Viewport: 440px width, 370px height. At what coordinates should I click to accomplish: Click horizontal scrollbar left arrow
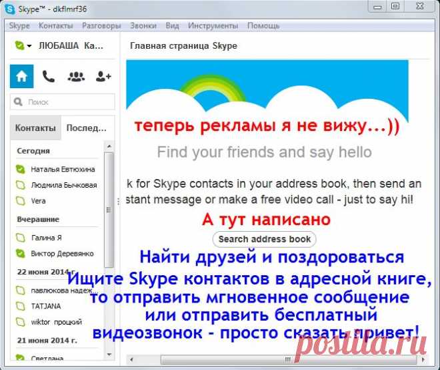coord(131,359)
